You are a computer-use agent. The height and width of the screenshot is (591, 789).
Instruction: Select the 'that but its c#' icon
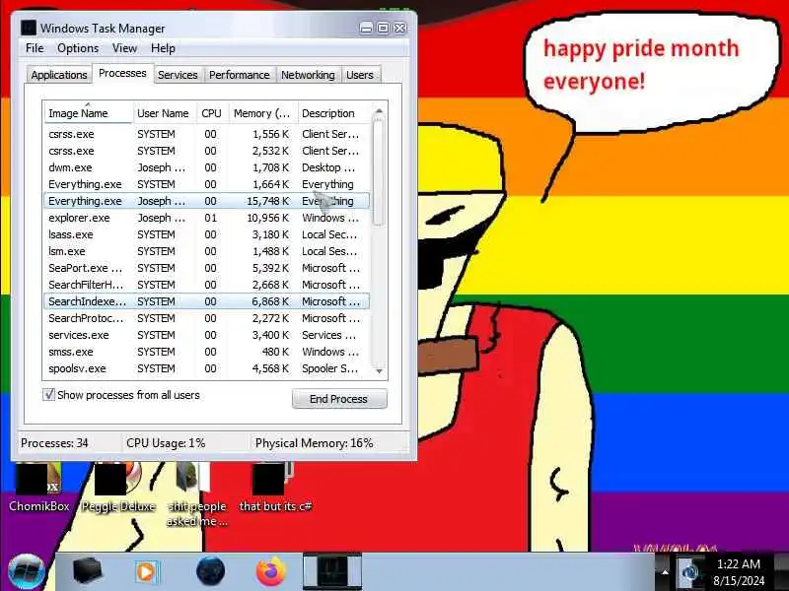275,488
